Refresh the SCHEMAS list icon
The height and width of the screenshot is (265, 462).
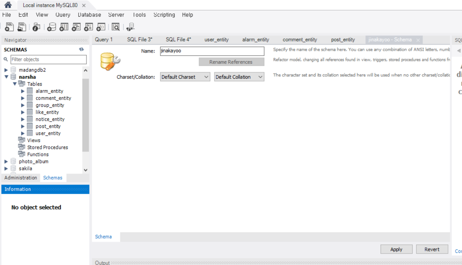click(81, 49)
